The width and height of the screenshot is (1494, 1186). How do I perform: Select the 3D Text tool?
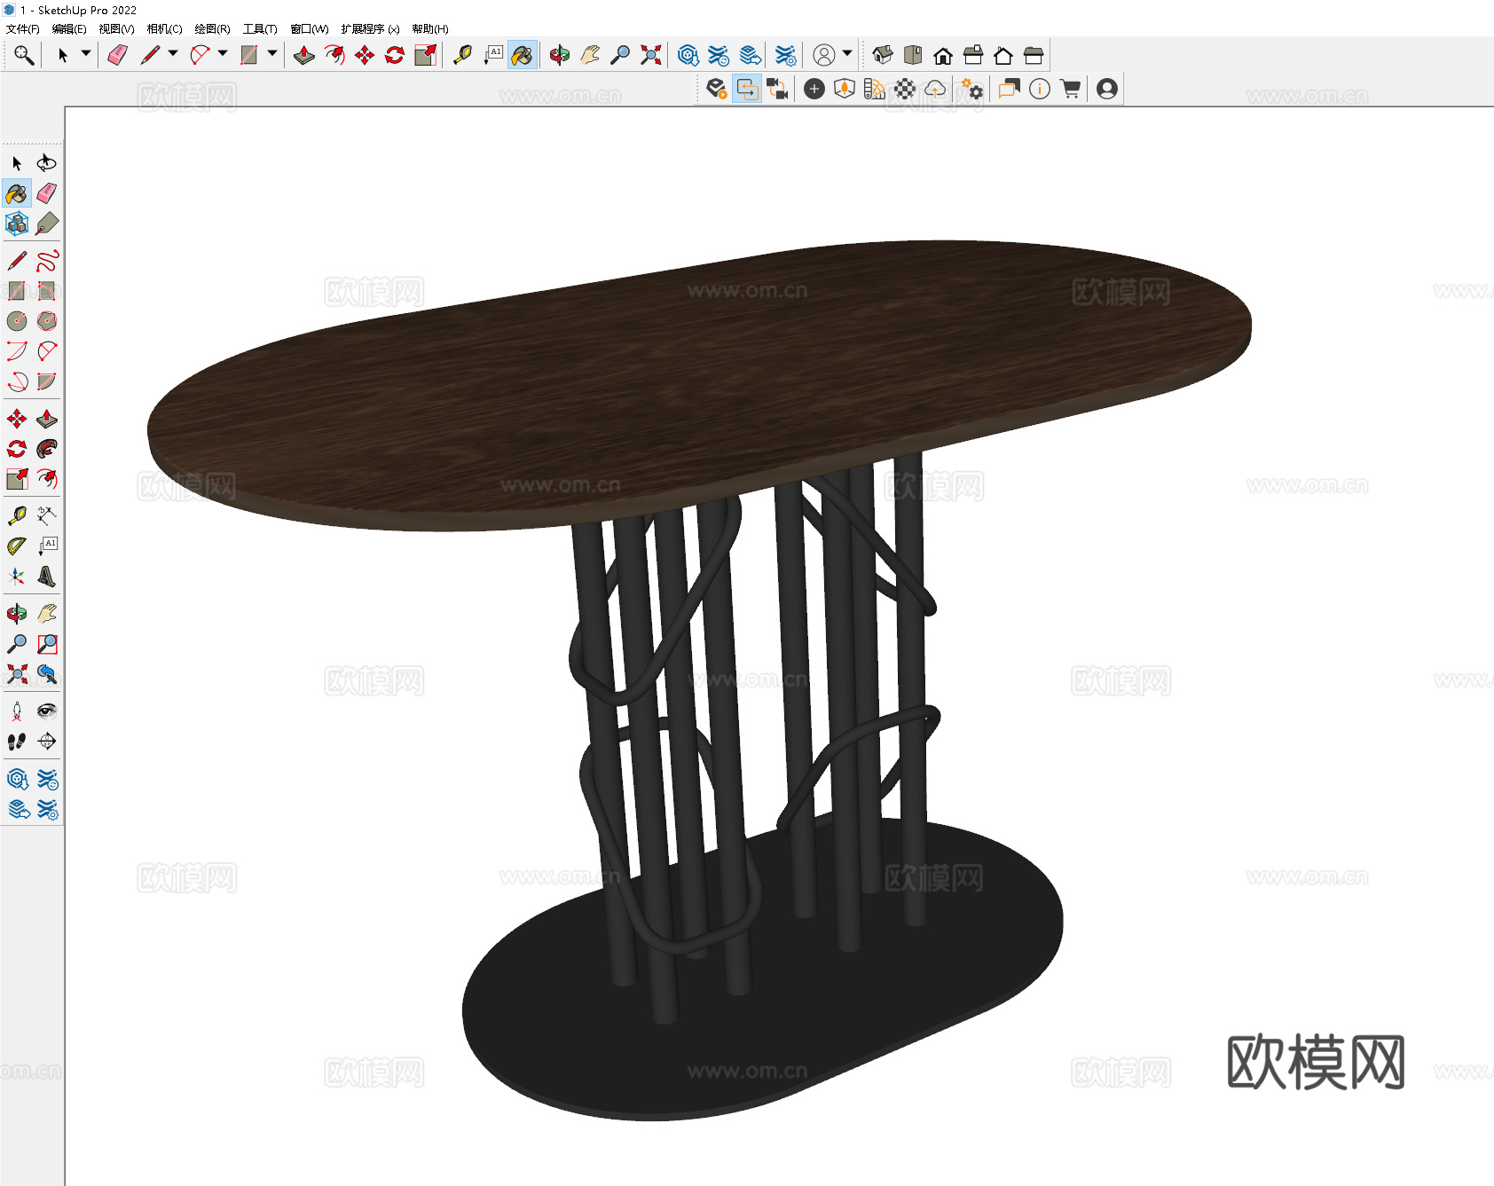click(x=47, y=577)
